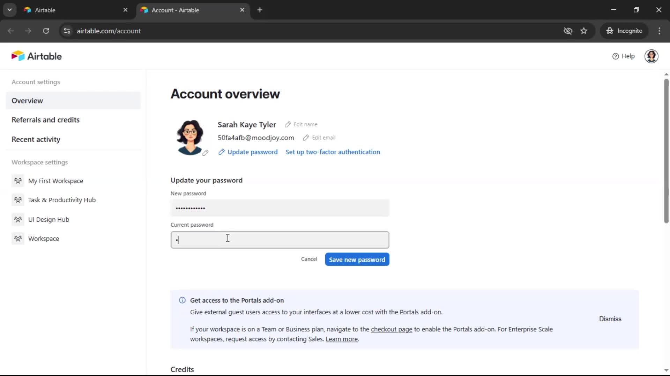This screenshot has height=376, width=670.
Task: Open Workspace settings entry
Action: pyautogui.click(x=44, y=238)
